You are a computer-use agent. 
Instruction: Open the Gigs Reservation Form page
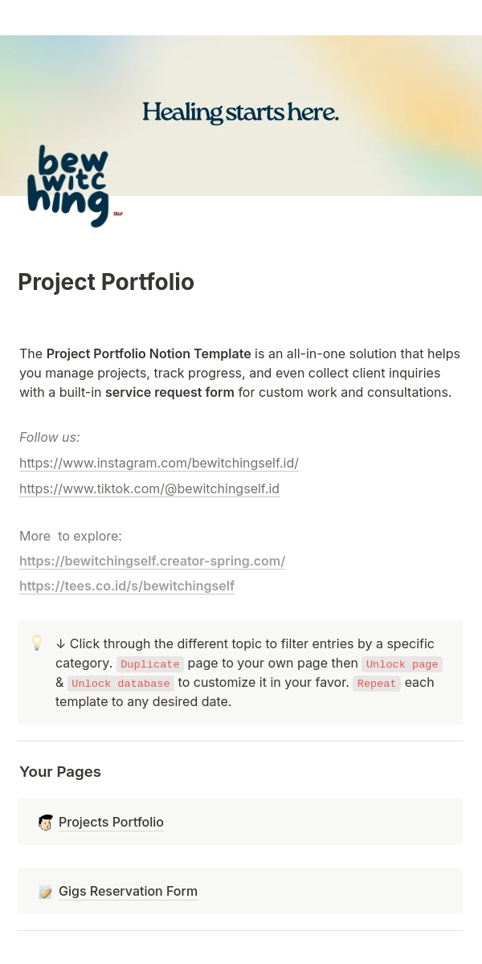coord(128,892)
